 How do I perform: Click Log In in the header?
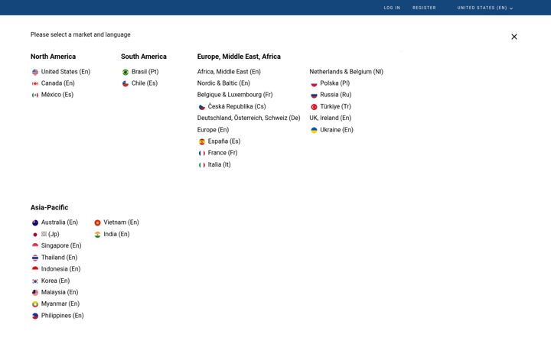[392, 8]
